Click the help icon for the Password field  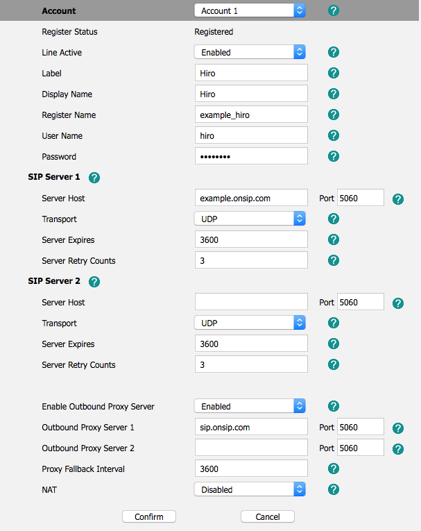(333, 156)
